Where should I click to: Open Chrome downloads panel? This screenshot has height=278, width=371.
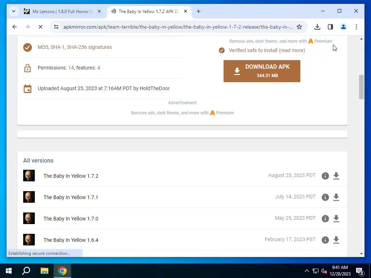317,27
